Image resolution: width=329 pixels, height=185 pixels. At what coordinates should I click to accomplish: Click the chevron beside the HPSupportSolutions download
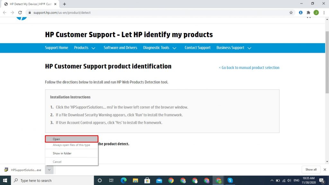49,170
